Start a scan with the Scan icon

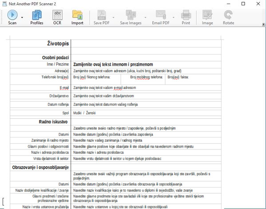(x=12, y=17)
